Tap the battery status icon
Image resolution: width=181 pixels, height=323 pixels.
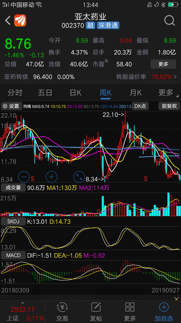tap(173, 4)
